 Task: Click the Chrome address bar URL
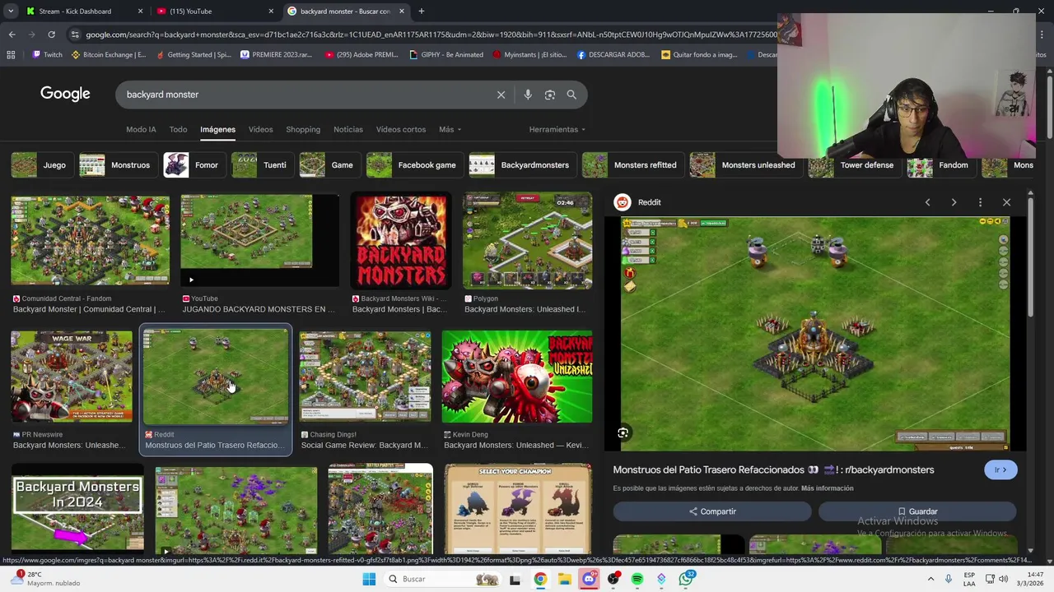[431, 35]
